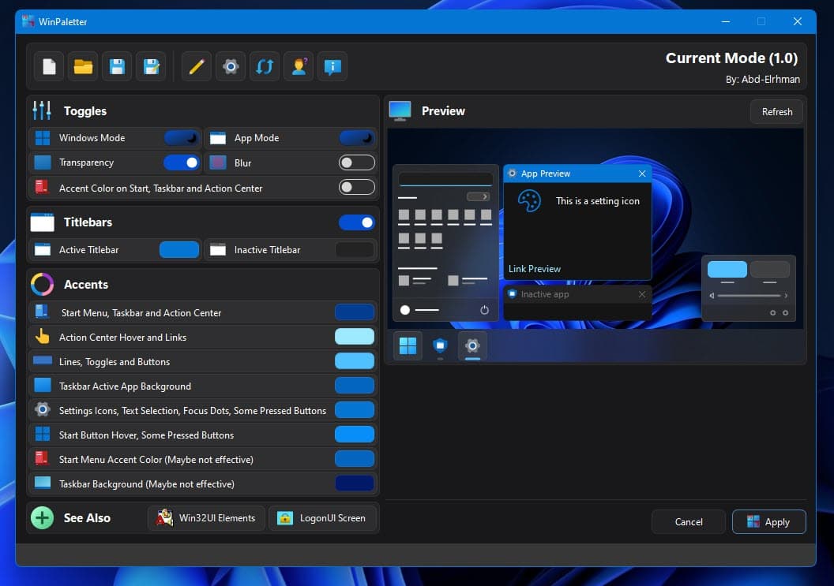This screenshot has width=834, height=586.
Task: Click the Save As icon with pencil
Action: (x=151, y=67)
